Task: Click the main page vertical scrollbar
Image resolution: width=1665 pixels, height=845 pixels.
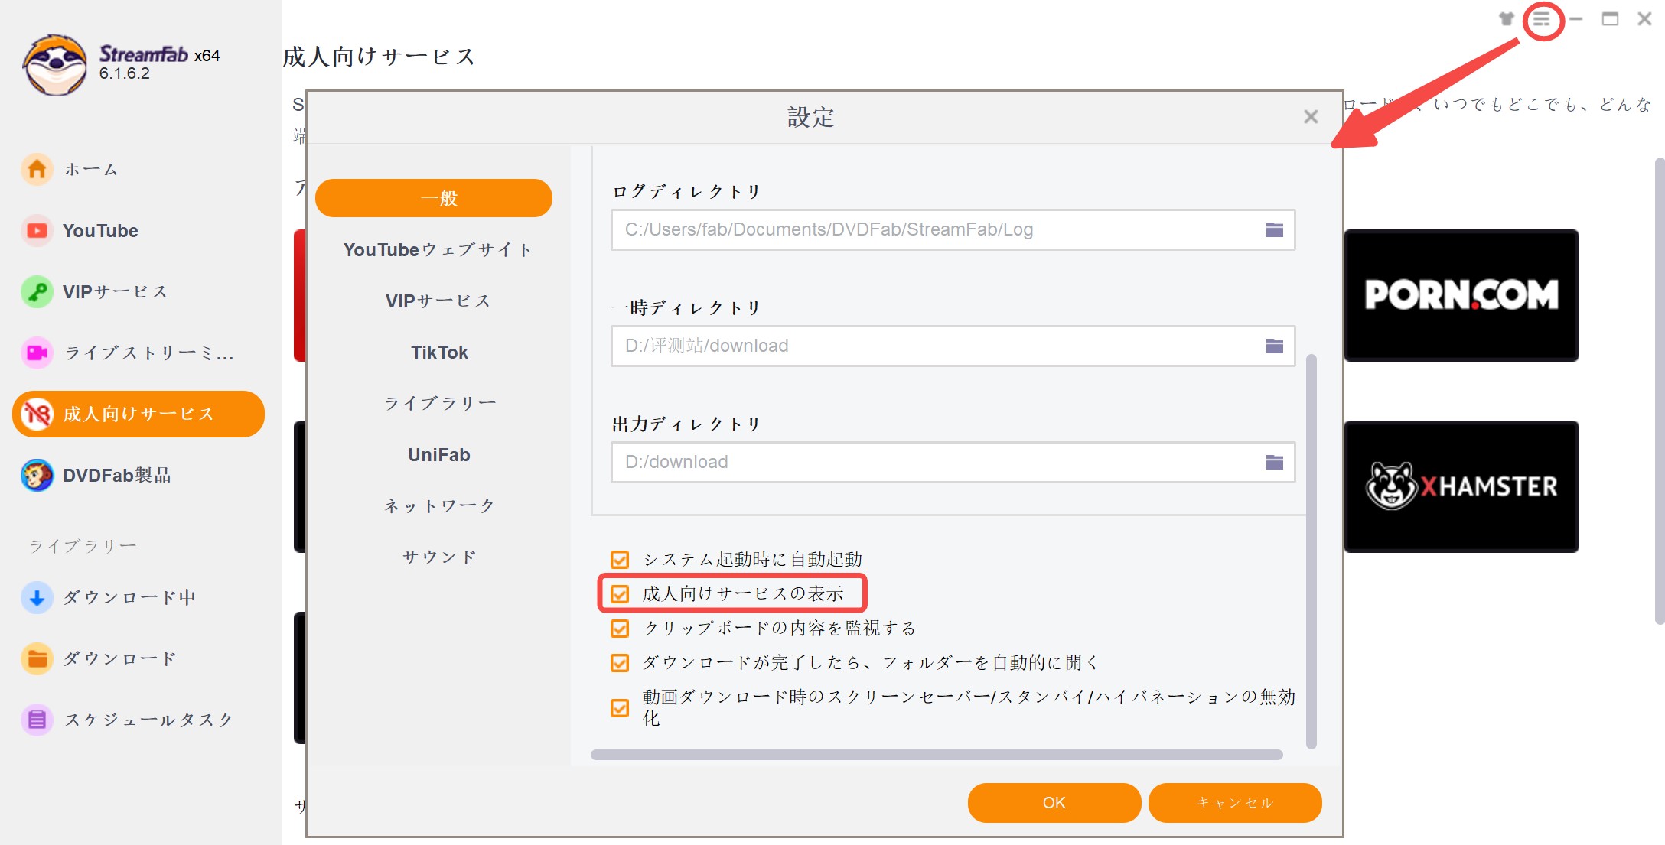Action: (x=1660, y=390)
